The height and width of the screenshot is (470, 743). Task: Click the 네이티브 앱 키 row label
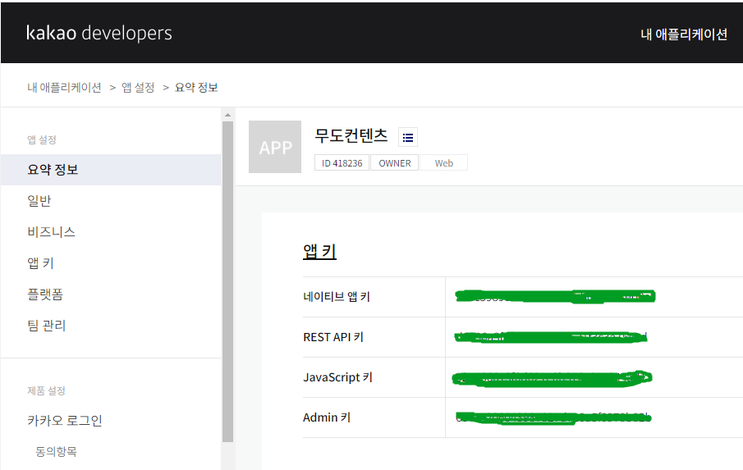pyautogui.click(x=337, y=297)
